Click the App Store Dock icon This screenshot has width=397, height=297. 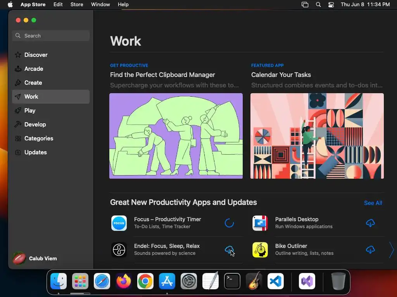click(167, 281)
